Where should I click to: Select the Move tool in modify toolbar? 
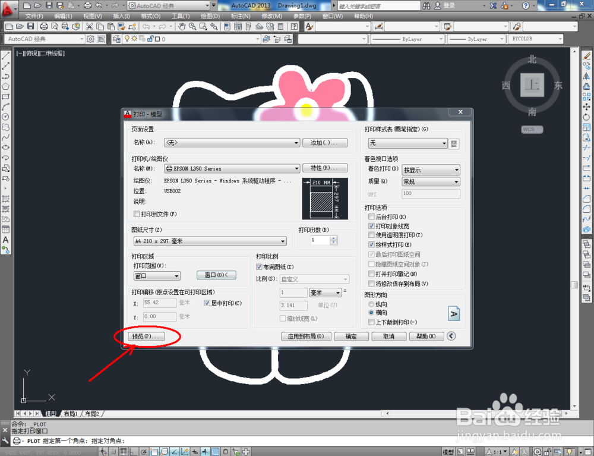click(586, 107)
